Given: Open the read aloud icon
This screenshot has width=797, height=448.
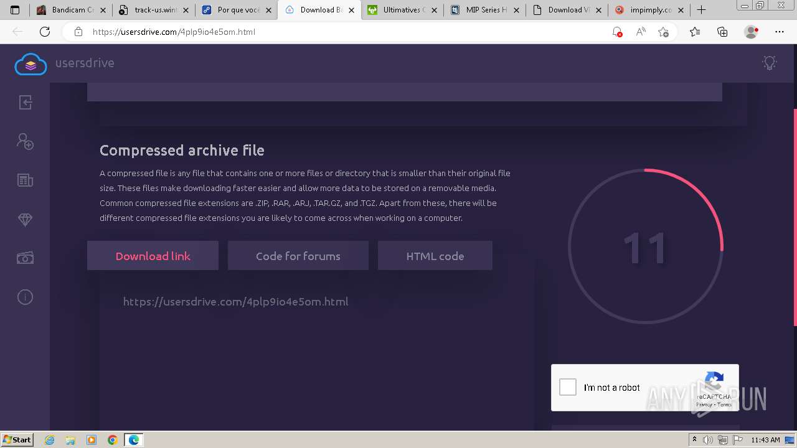Looking at the screenshot, I should tap(641, 32).
